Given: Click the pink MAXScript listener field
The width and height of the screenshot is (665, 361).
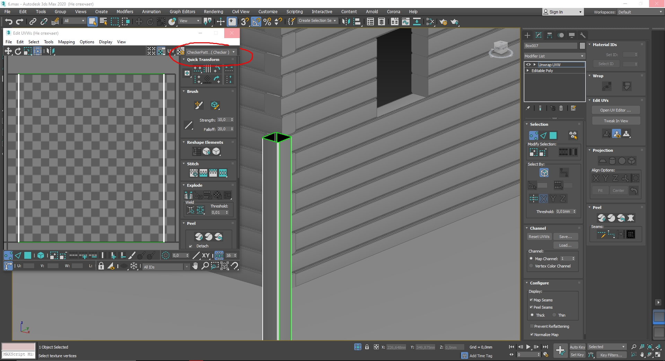Looking at the screenshot, I should click(18, 347).
